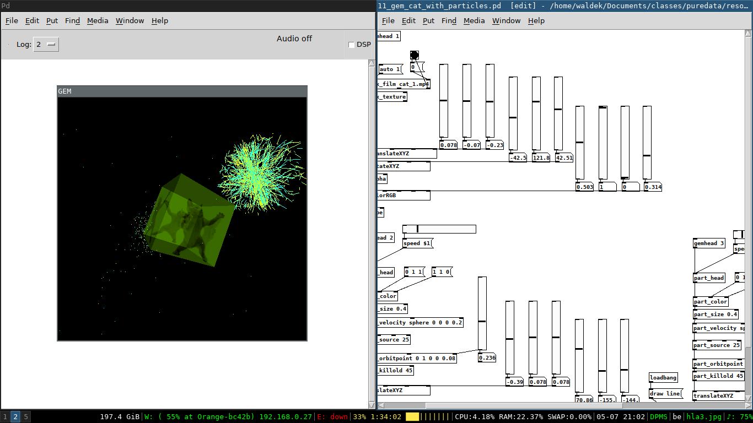
Task: Click vertical slider above -0.07 value
Action: [x=467, y=100]
